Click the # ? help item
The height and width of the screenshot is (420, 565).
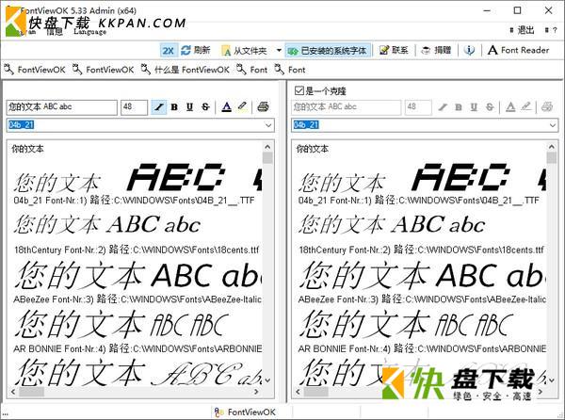pyautogui.click(x=551, y=30)
